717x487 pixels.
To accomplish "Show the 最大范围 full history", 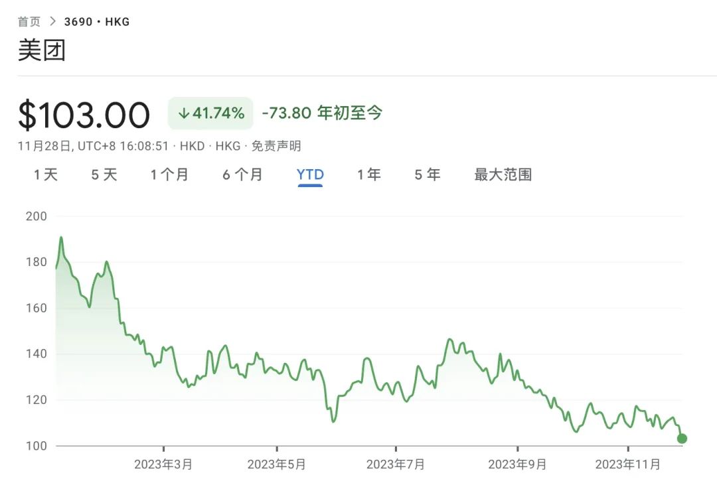I will (x=503, y=174).
